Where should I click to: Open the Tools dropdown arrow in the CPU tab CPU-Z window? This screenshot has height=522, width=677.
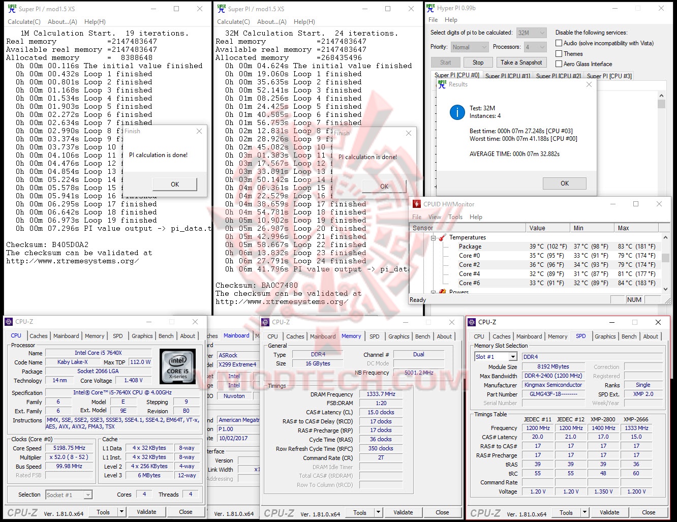[x=122, y=512]
